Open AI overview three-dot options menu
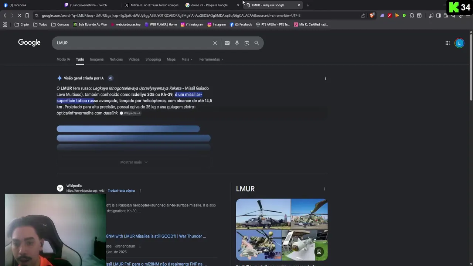The width and height of the screenshot is (473, 266). (325, 78)
